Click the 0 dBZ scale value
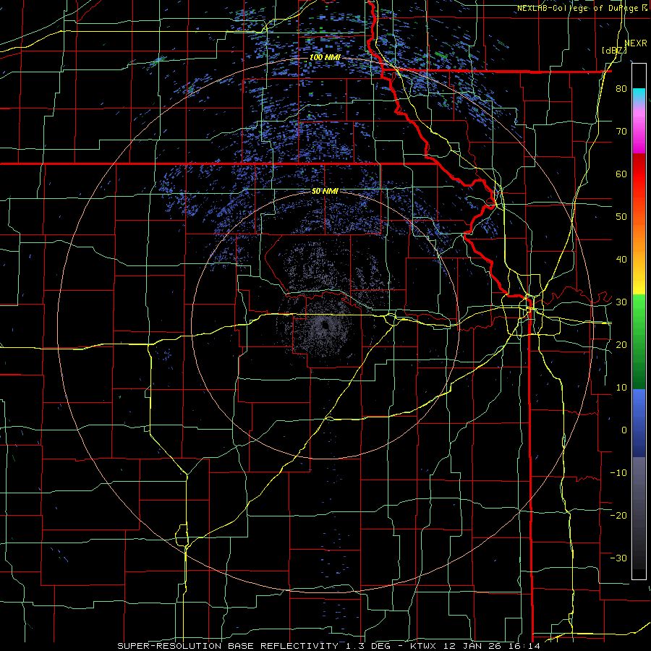 [x=624, y=430]
